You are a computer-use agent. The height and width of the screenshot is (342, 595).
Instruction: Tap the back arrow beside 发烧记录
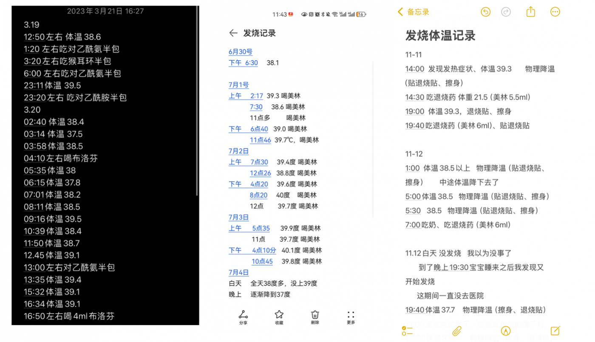233,33
